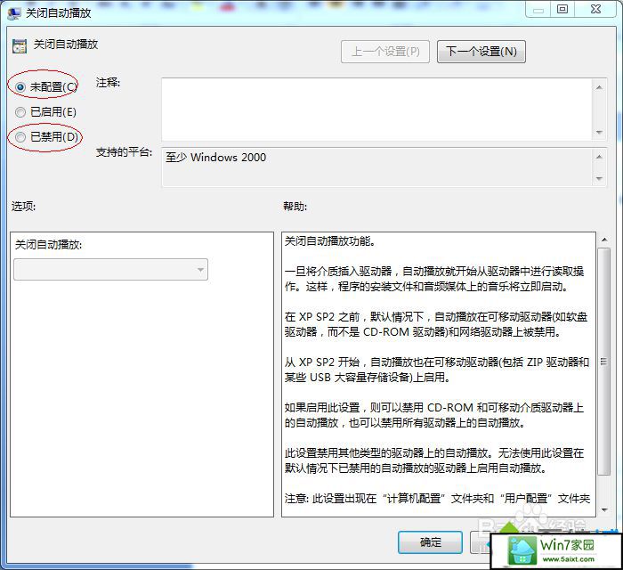Screen dimensions: 623x570
Task: Open the 关闭自动播放 options dropdown
Action: (110, 270)
